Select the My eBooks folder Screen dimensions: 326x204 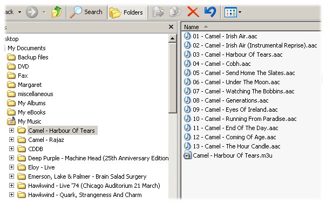tap(32, 112)
